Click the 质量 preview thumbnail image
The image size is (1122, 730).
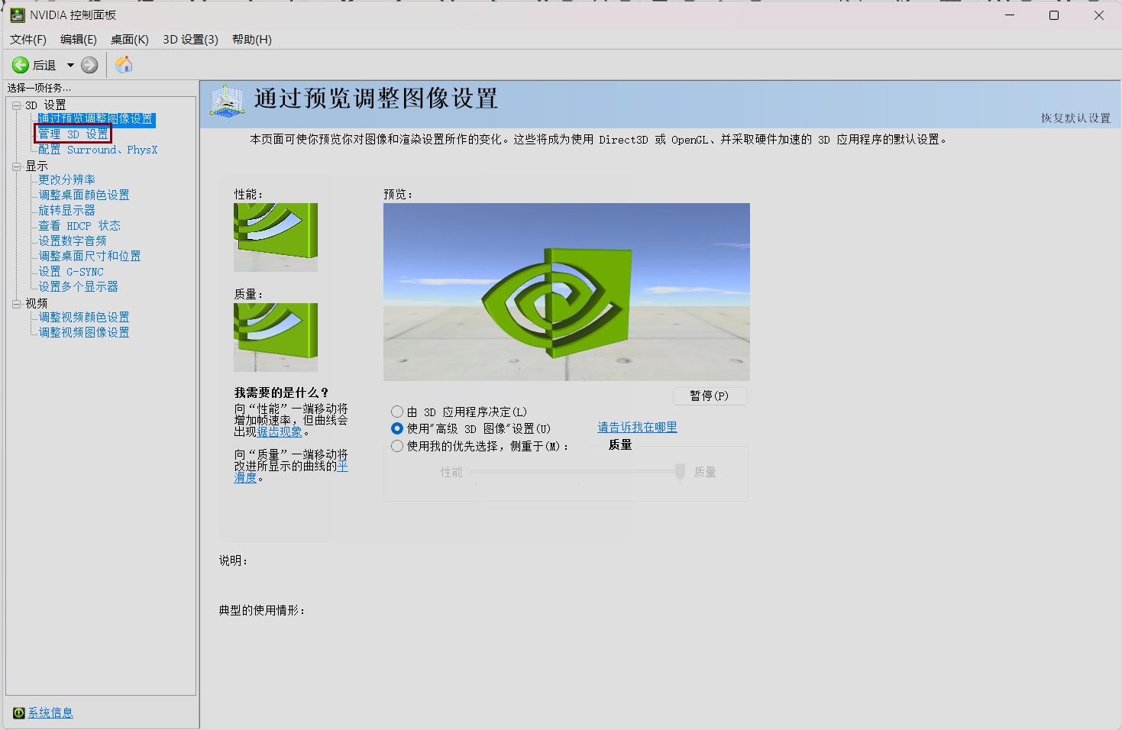click(x=276, y=337)
